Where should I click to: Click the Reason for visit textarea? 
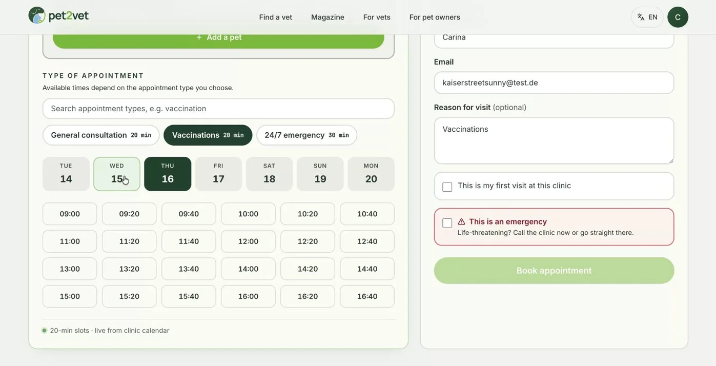(x=554, y=140)
